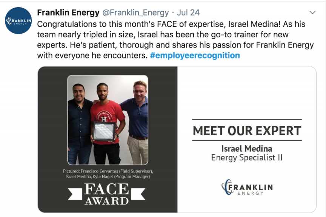Viewport: 326px width, 217px height.
Task: Click the Pictured caption under photo
Action: [108, 174]
